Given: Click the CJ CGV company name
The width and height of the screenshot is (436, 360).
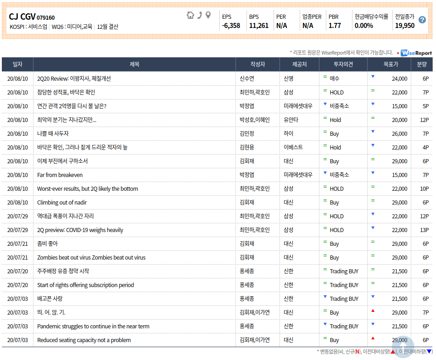Looking at the screenshot, I should (x=22, y=17).
